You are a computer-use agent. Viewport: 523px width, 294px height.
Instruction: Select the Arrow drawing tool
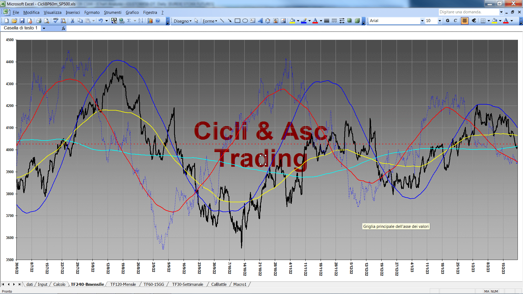[230, 21]
